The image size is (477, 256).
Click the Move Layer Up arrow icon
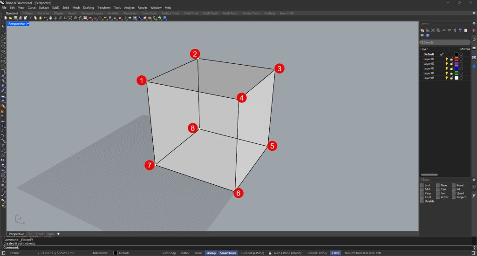tap(443, 30)
